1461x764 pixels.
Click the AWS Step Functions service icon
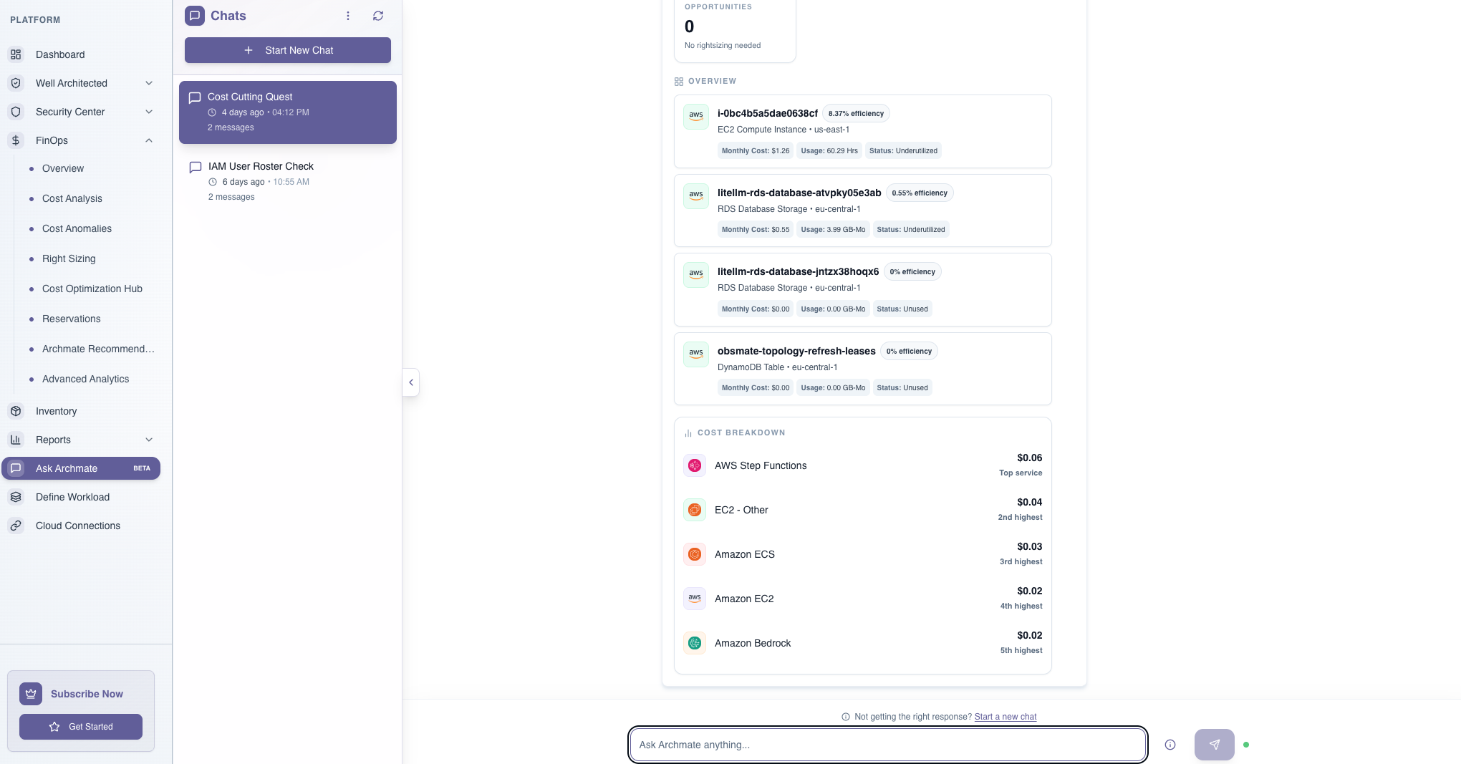point(695,465)
